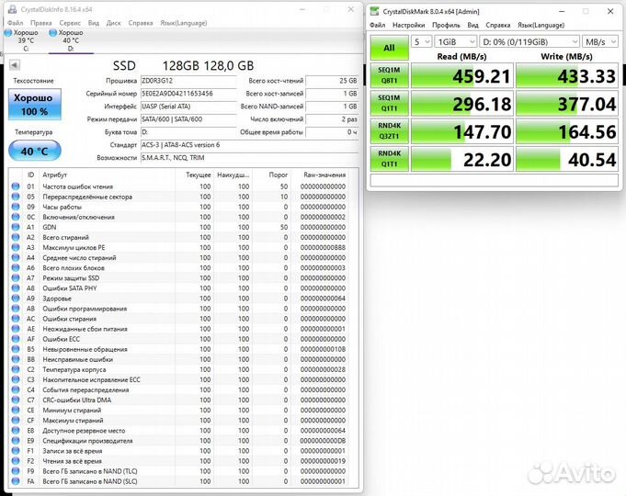The height and width of the screenshot is (496, 626).
Task: Click the back arrow disk navigation button
Action: (15, 65)
